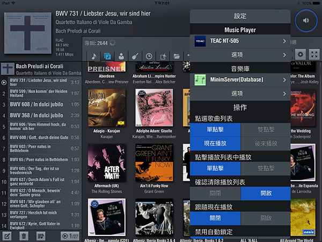Select 單點擊 for 點擊播放列表中播放

click(x=215, y=168)
